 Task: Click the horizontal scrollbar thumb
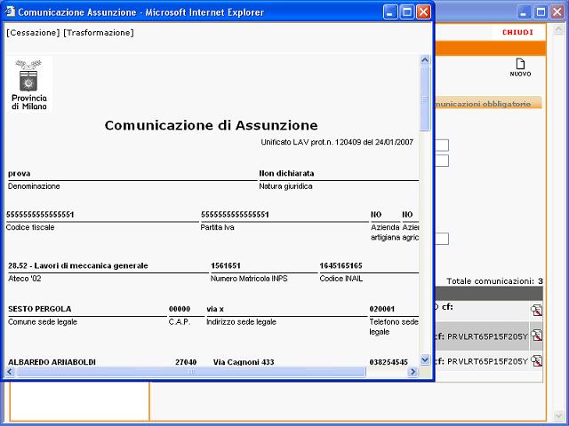(x=191, y=372)
